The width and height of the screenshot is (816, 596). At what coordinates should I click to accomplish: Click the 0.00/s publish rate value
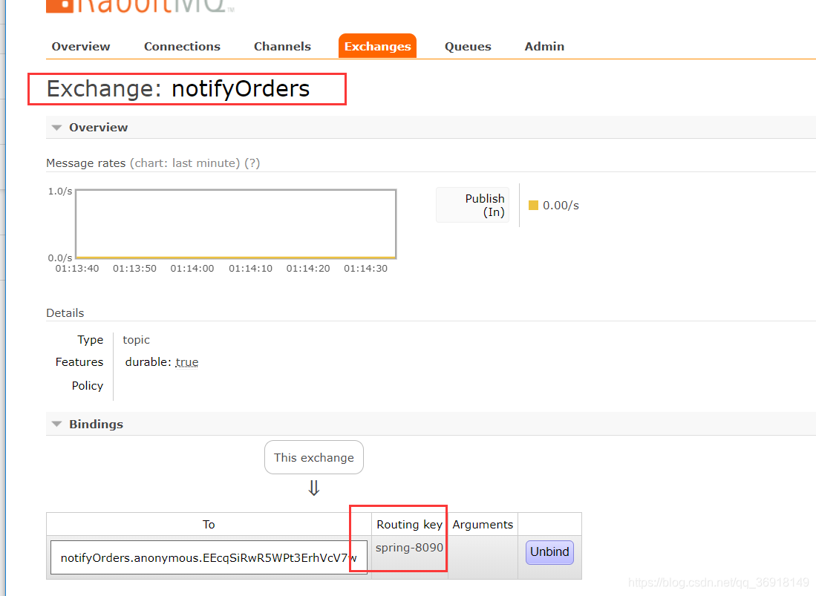tap(561, 206)
